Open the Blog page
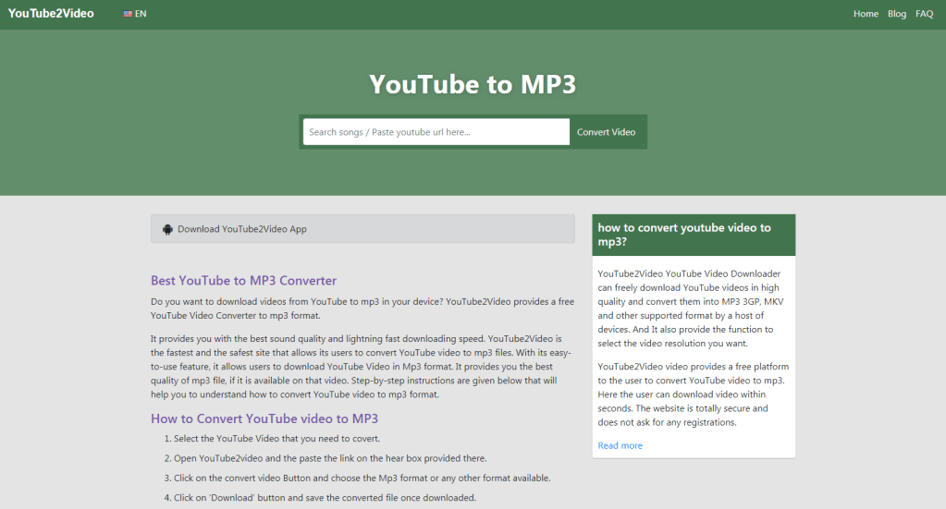Viewport: 946px width, 509px height. (896, 14)
